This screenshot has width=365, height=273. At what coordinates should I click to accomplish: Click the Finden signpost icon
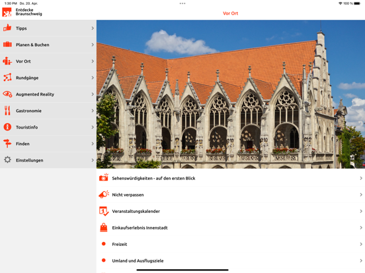click(x=7, y=144)
